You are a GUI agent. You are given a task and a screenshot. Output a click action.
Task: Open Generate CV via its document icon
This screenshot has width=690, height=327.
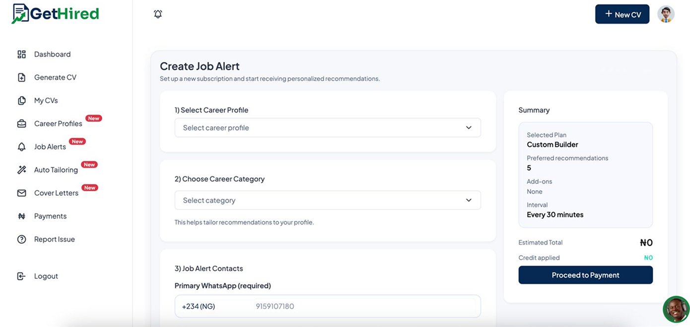[22, 77]
